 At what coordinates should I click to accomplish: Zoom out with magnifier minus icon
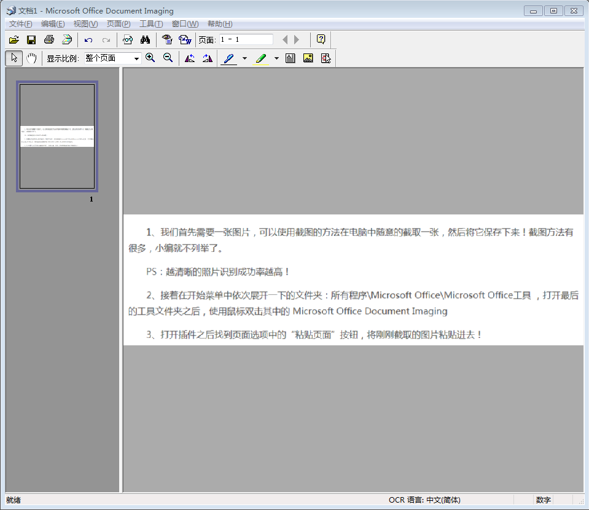(x=168, y=58)
